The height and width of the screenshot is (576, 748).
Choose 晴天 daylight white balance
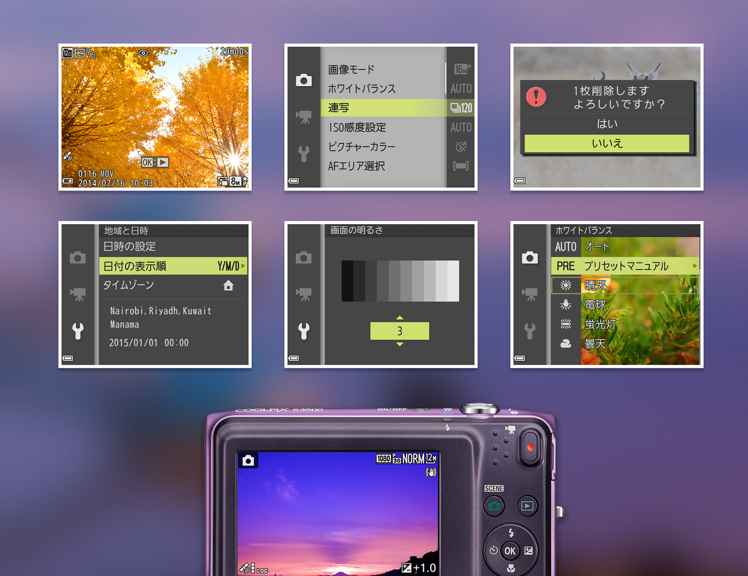tap(625, 285)
